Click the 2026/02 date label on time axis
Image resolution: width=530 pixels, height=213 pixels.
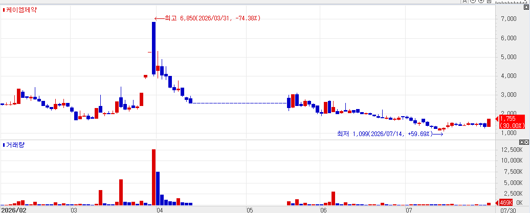click(13, 210)
